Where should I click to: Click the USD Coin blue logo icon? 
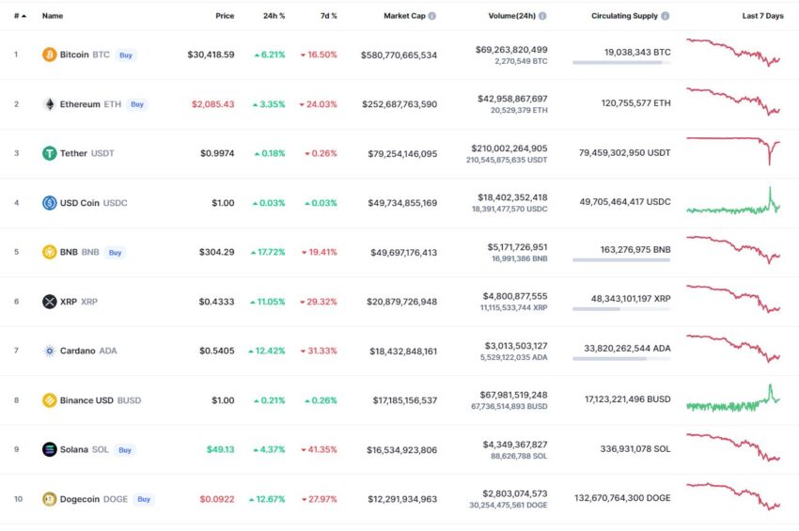(50, 203)
